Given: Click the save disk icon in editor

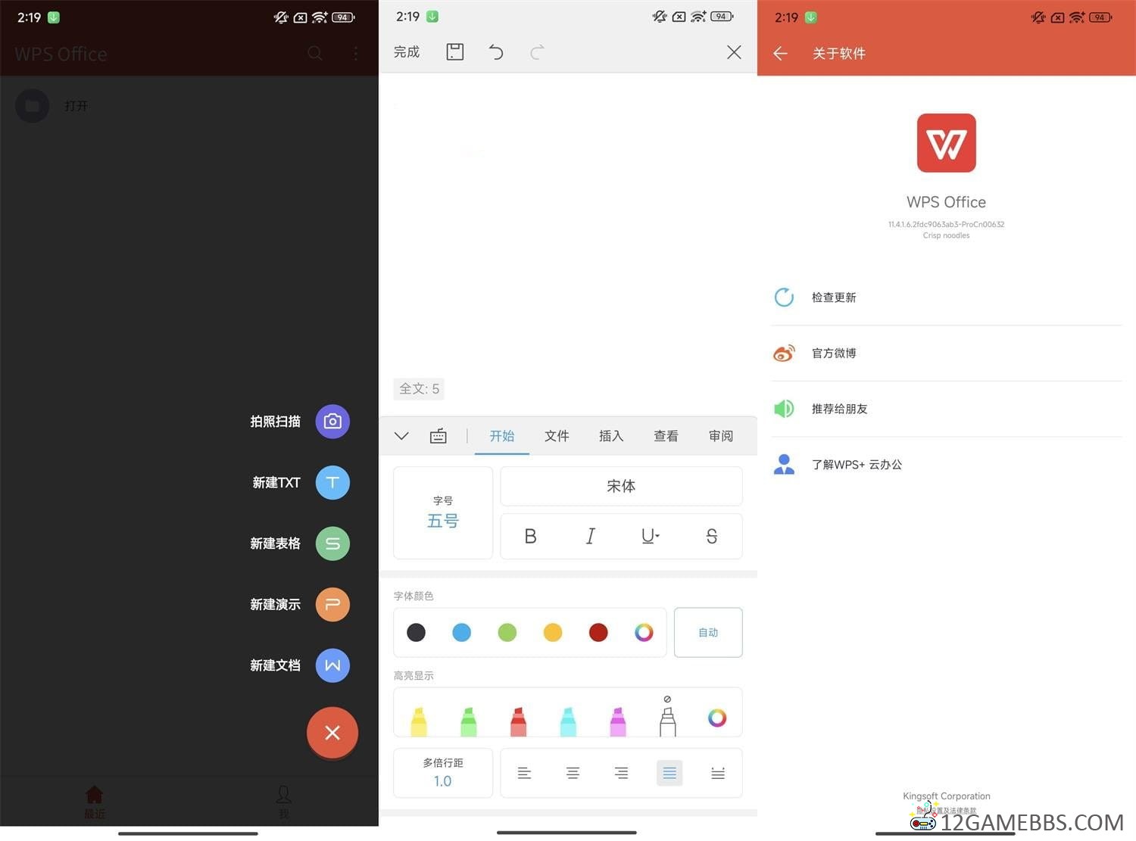Looking at the screenshot, I should tap(455, 52).
